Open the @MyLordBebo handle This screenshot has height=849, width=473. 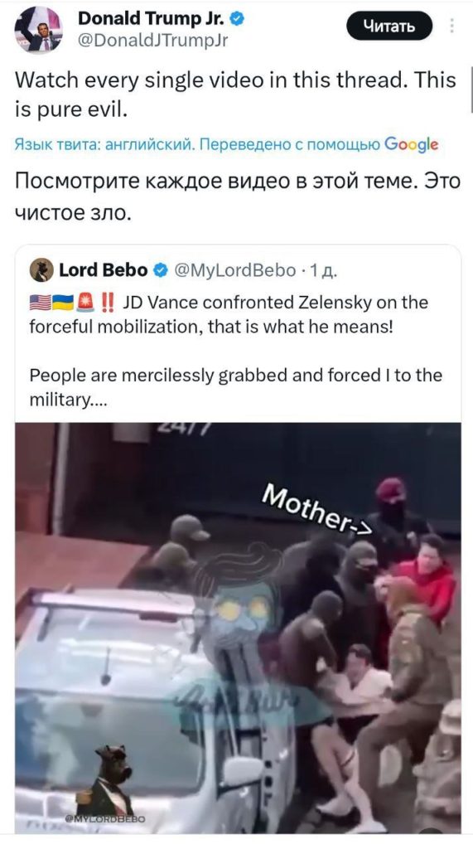(x=235, y=269)
